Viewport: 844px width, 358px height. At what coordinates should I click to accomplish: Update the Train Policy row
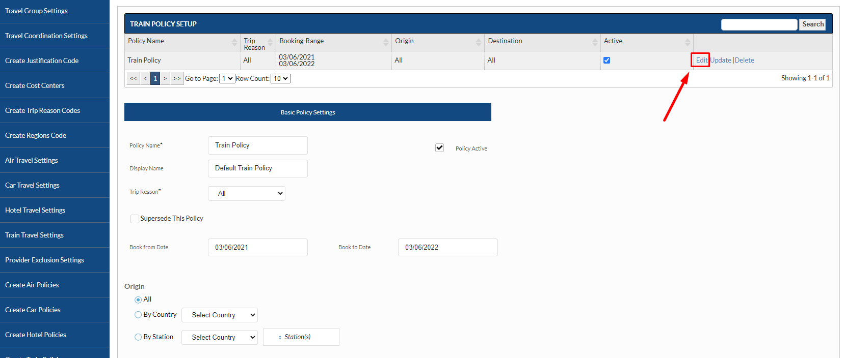click(x=721, y=60)
